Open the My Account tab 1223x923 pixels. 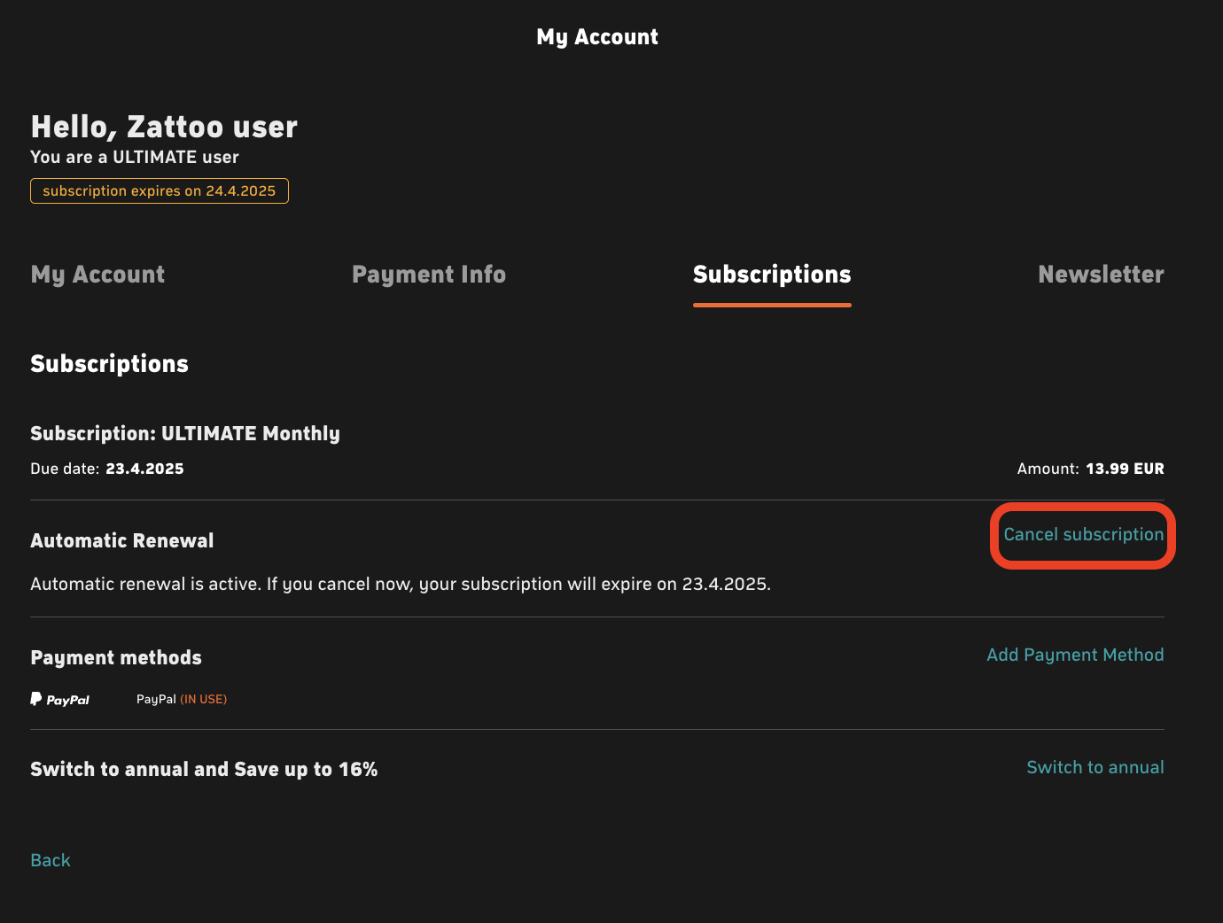[x=97, y=275]
